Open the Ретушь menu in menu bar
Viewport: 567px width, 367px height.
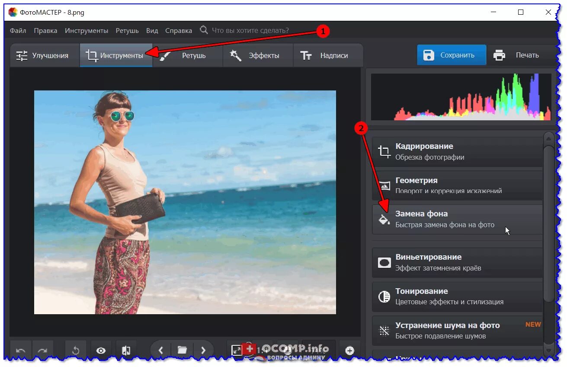(x=127, y=31)
